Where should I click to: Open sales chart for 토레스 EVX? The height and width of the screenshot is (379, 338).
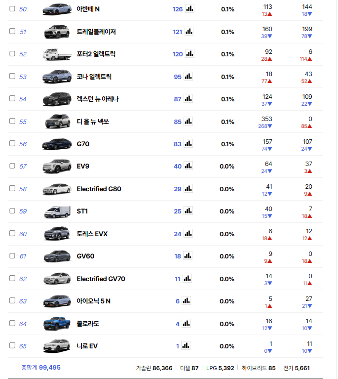[188, 233]
